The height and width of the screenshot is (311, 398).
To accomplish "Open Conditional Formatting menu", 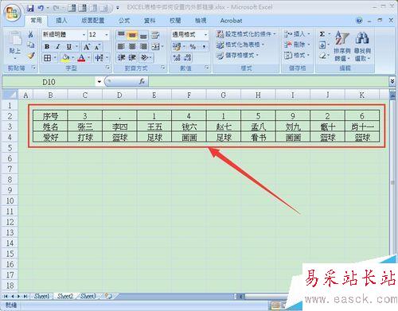I will (246, 34).
